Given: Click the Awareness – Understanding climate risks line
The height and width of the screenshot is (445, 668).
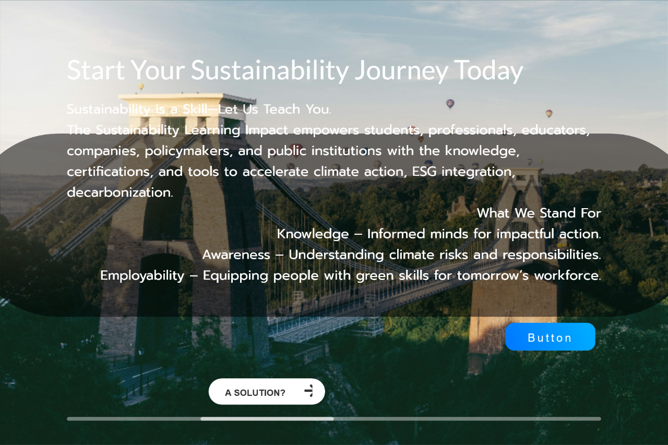Looking at the screenshot, I should tap(401, 255).
